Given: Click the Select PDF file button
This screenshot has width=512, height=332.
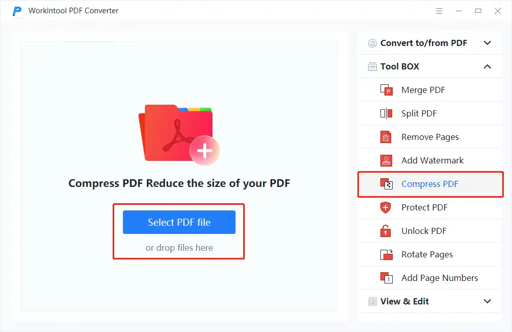Looking at the screenshot, I should click(179, 222).
